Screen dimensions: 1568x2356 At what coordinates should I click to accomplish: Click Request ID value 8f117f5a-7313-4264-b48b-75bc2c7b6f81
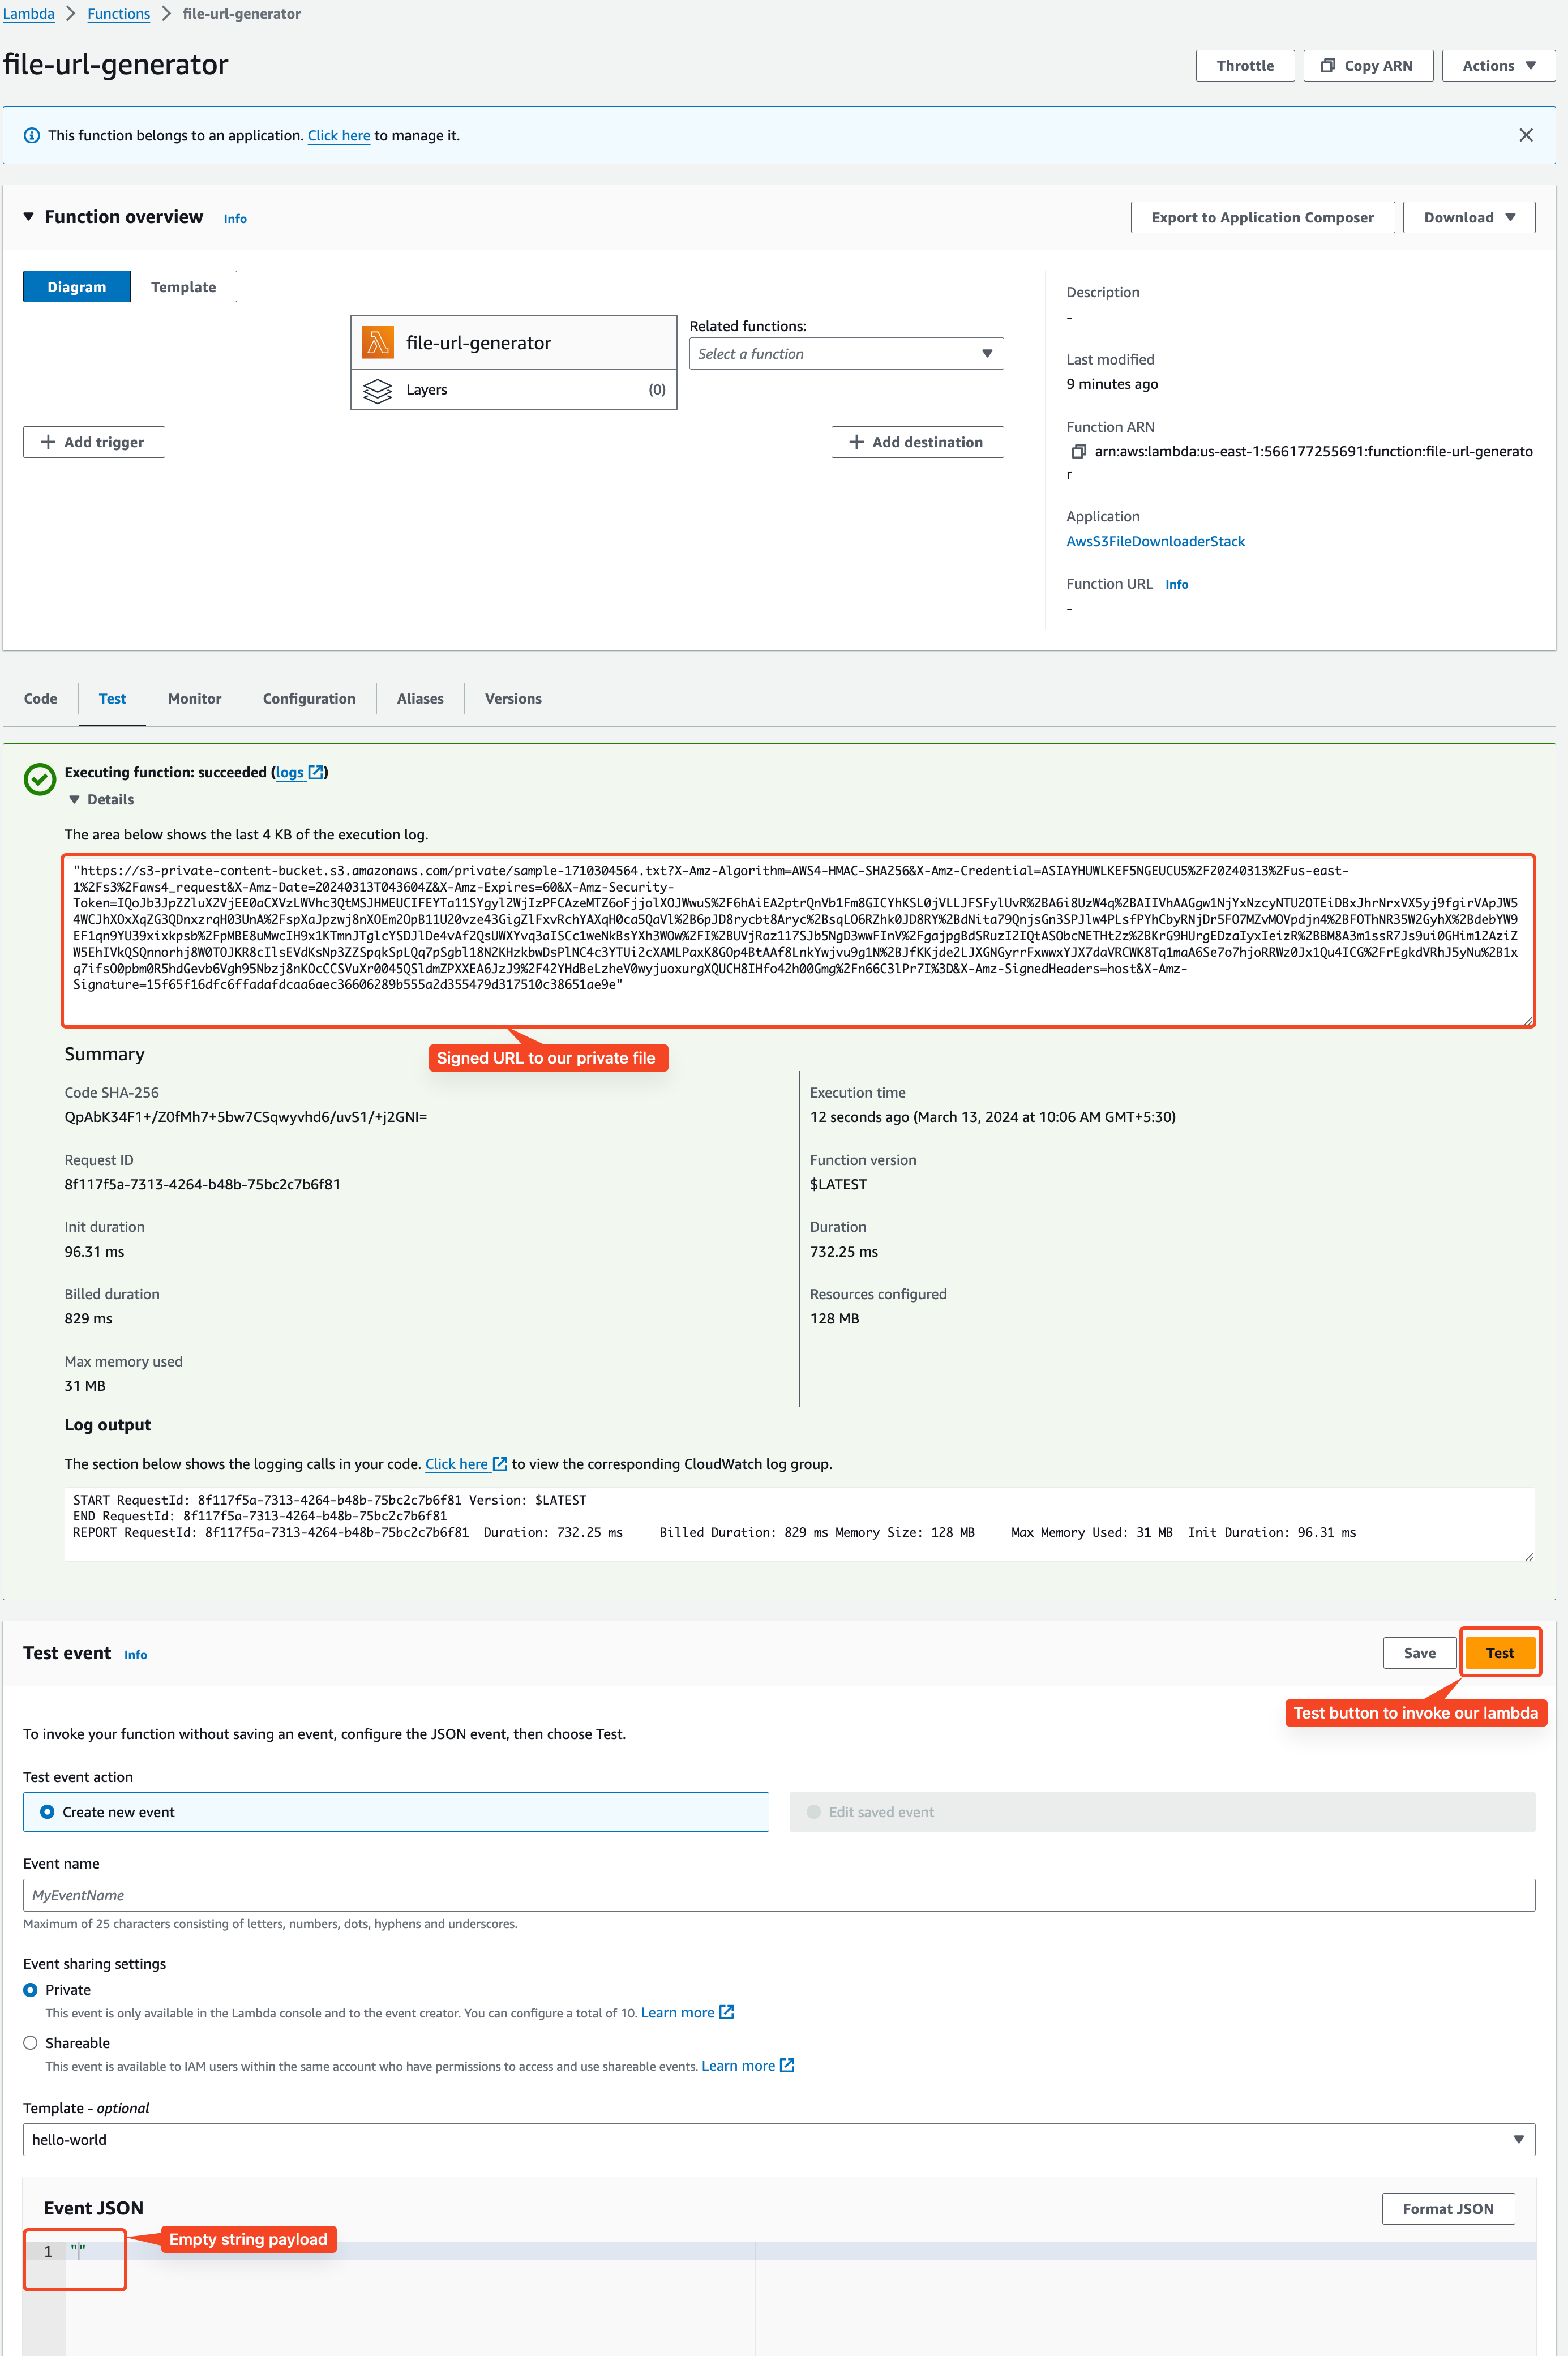coord(202,1184)
